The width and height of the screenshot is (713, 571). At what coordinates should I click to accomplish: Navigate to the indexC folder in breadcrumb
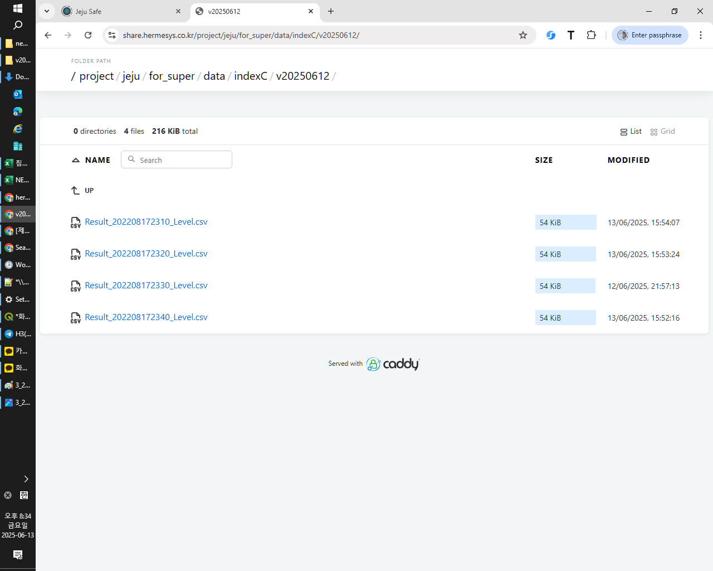click(x=250, y=76)
